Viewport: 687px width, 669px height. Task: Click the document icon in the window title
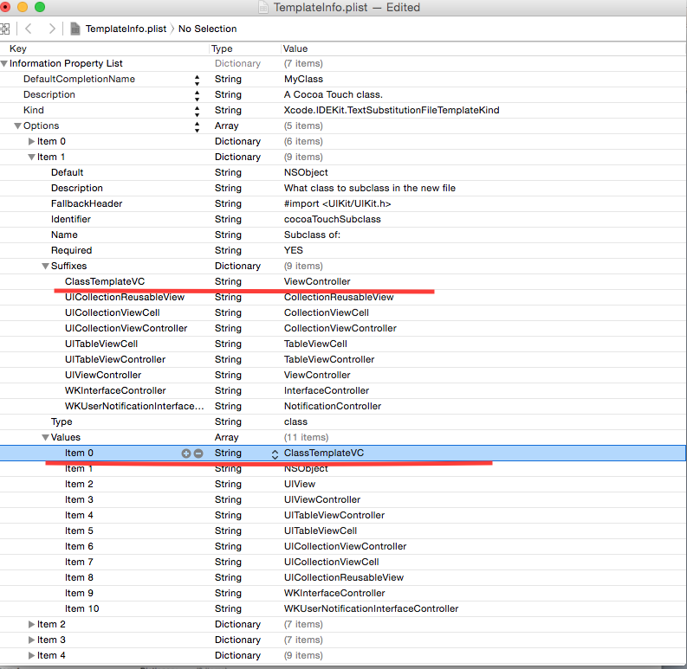pos(262,8)
